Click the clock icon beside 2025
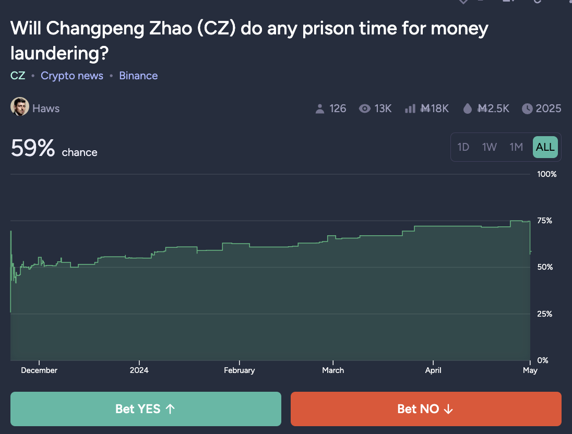572x434 pixels. pyautogui.click(x=527, y=108)
